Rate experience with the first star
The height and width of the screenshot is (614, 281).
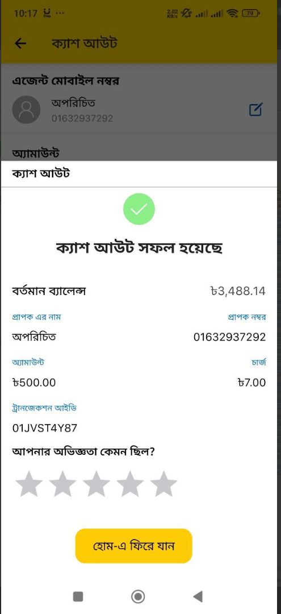[x=30, y=484]
